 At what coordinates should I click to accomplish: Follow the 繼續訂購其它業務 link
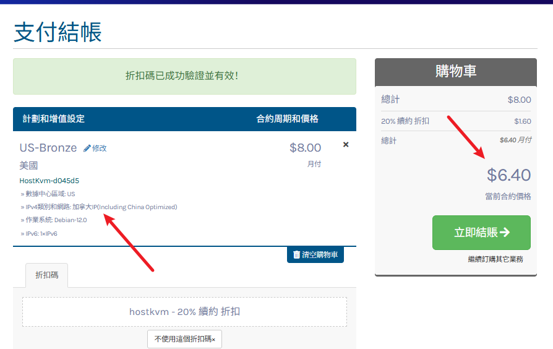tap(495, 259)
